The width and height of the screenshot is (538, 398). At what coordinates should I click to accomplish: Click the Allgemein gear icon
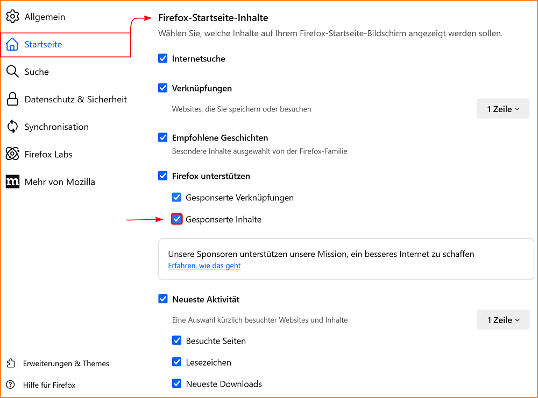(x=12, y=17)
